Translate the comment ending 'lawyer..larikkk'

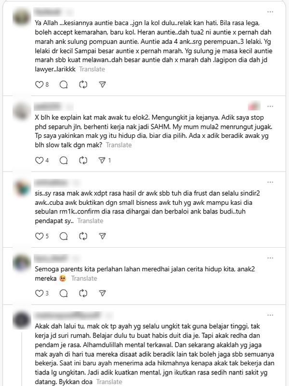(x=92, y=69)
